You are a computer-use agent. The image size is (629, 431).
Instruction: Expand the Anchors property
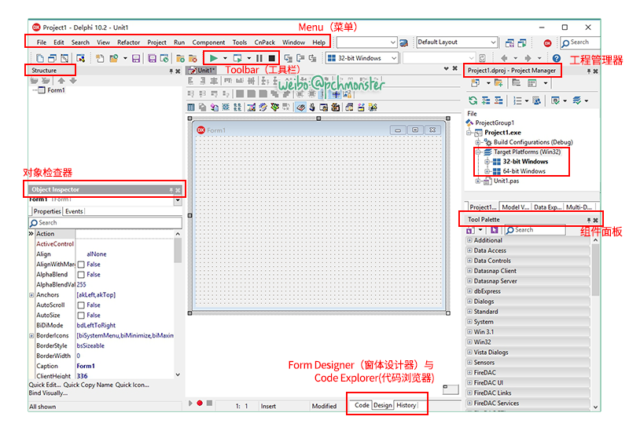(31, 295)
